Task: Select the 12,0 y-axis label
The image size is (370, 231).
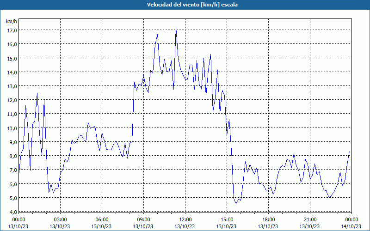Action: pyautogui.click(x=12, y=100)
